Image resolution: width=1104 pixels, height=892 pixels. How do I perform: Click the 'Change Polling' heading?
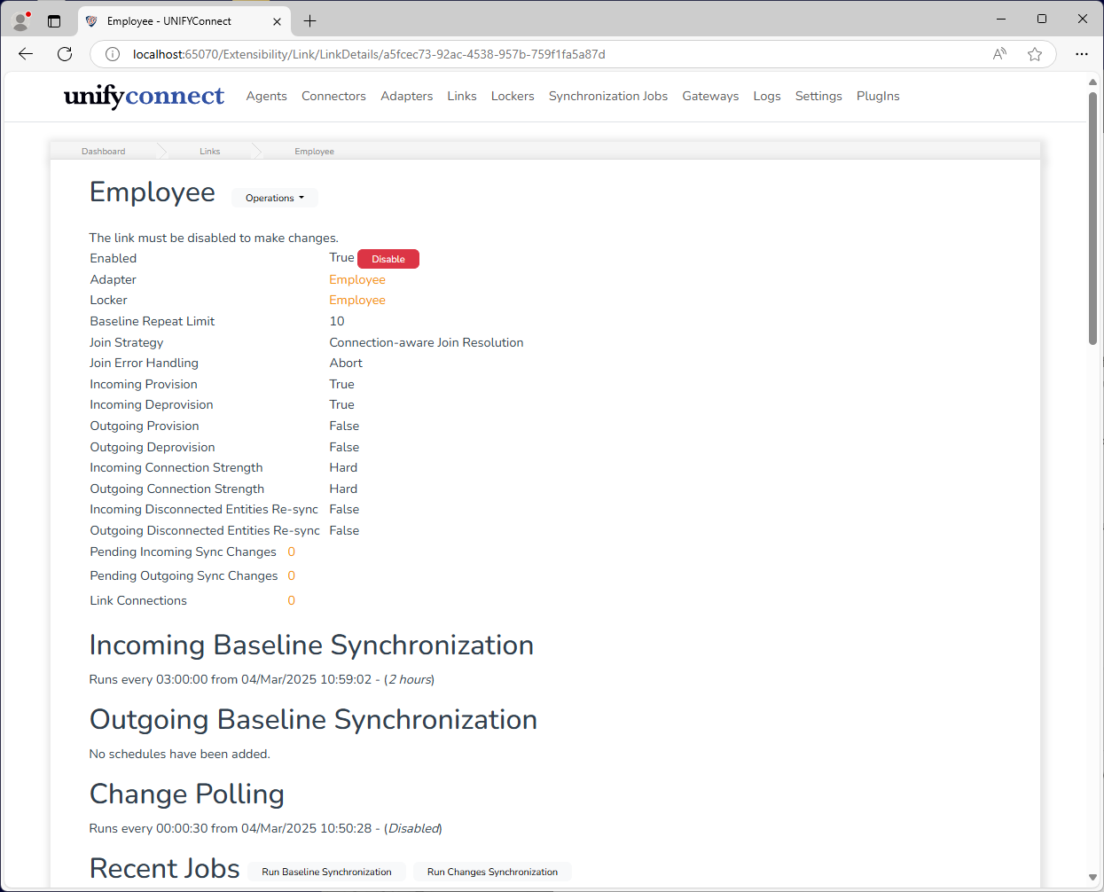187,794
